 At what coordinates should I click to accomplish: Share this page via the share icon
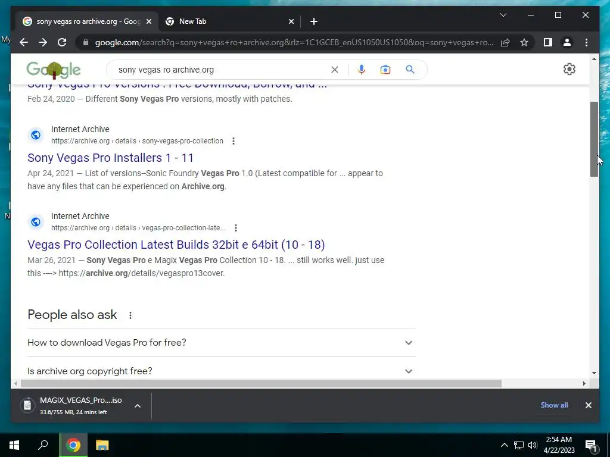click(505, 42)
